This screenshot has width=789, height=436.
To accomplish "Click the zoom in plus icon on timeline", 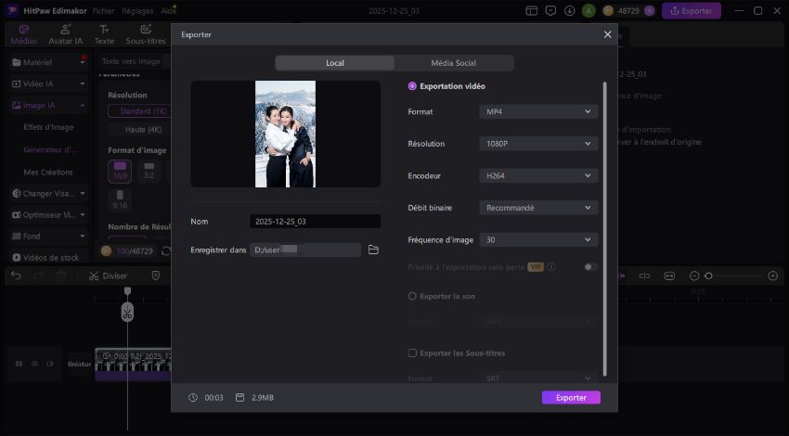I will click(773, 276).
